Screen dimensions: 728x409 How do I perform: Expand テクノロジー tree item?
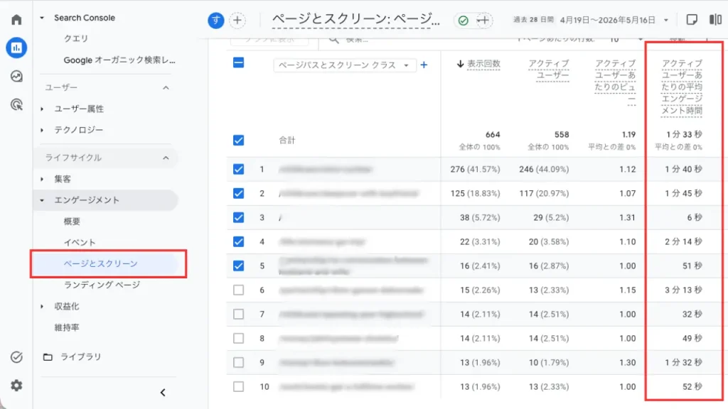[42, 131]
